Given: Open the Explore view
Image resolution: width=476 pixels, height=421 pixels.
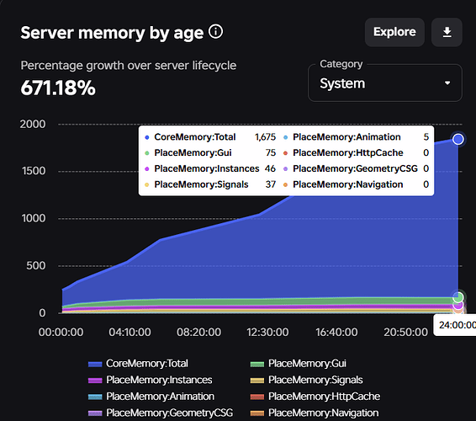Looking at the screenshot, I should coord(394,32).
